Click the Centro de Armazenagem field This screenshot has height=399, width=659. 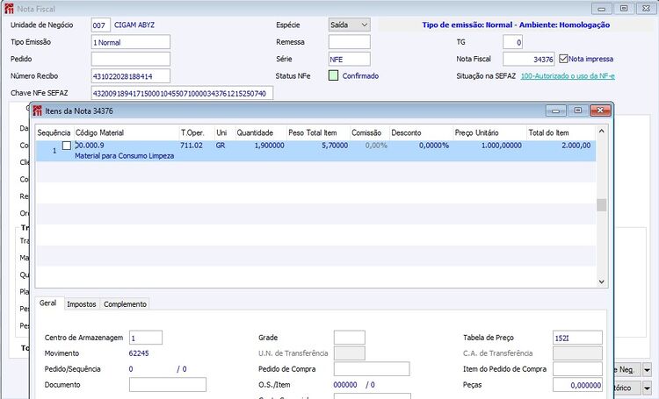(x=145, y=338)
